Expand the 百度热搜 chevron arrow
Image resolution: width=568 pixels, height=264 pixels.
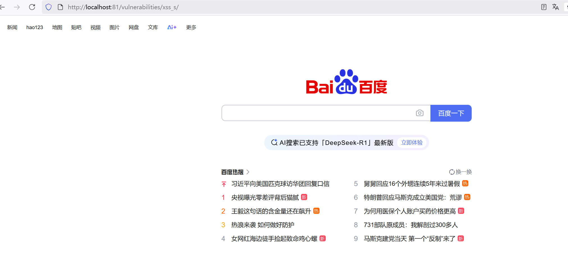[x=248, y=172]
